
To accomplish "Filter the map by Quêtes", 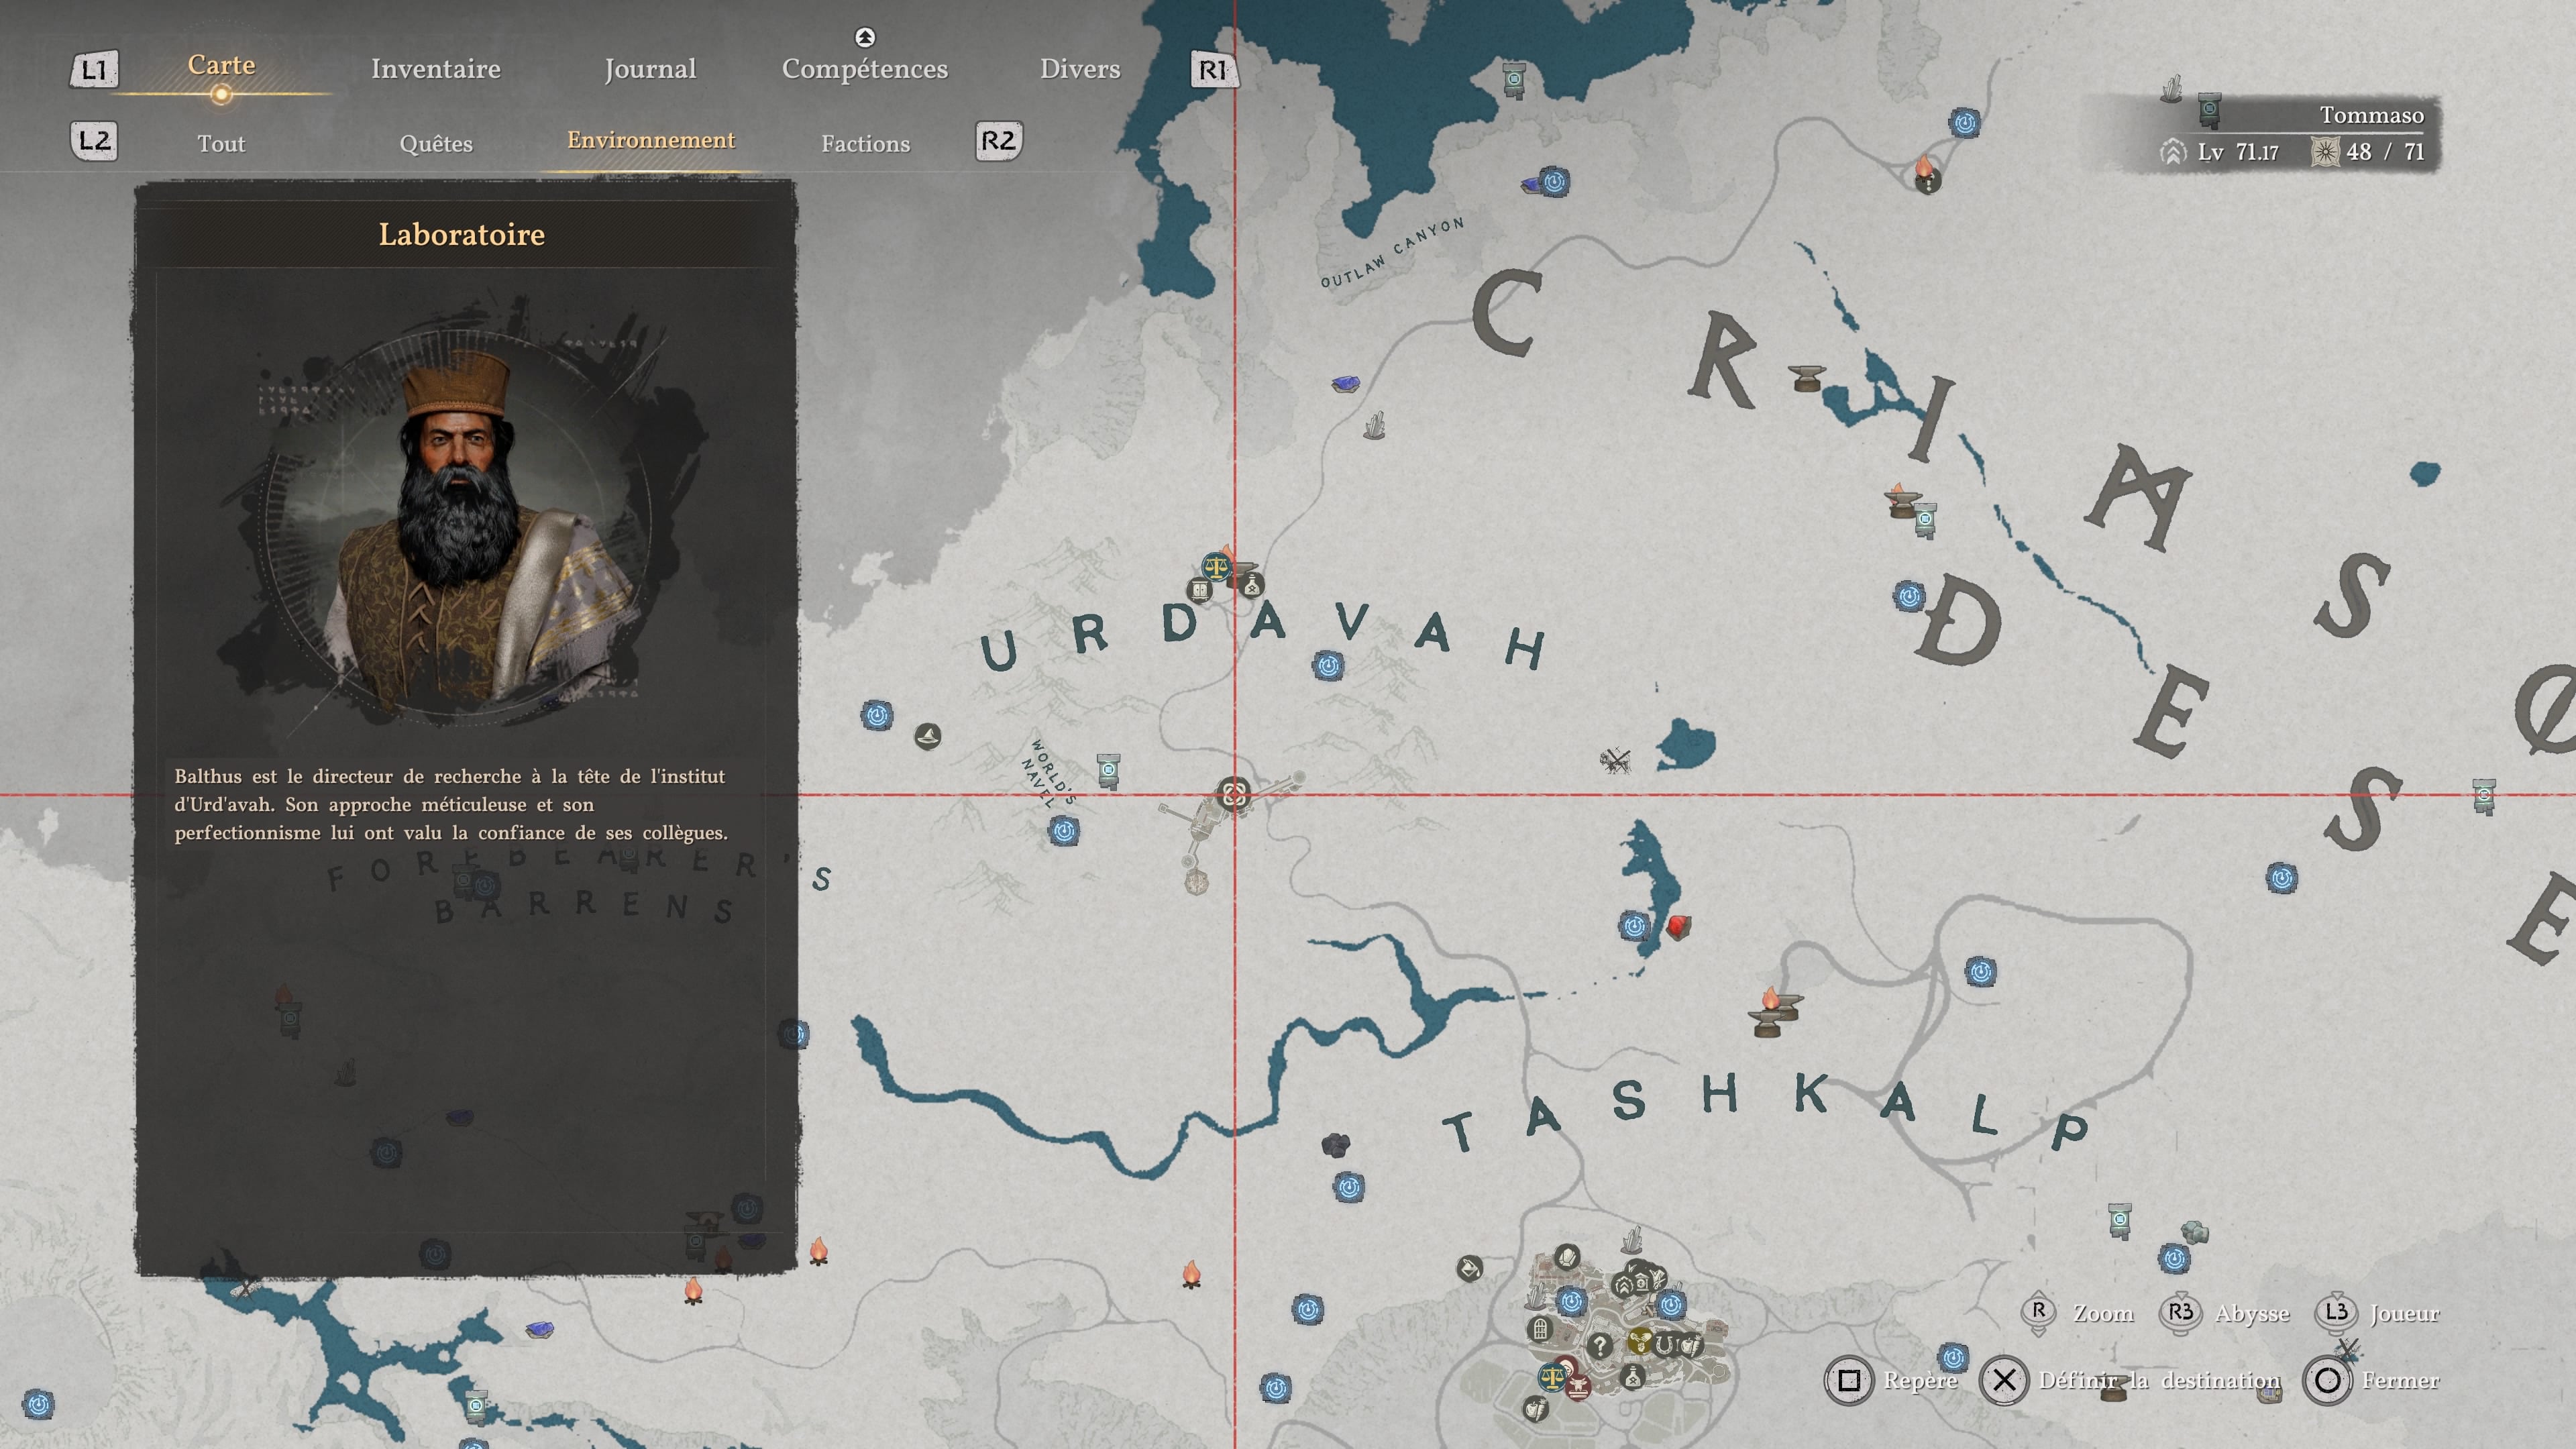I will [x=436, y=144].
